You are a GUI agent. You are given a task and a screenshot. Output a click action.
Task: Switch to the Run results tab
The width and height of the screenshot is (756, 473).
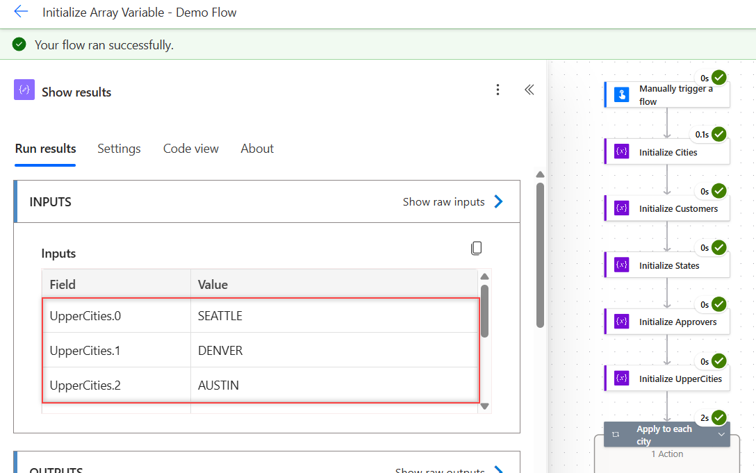(x=45, y=149)
